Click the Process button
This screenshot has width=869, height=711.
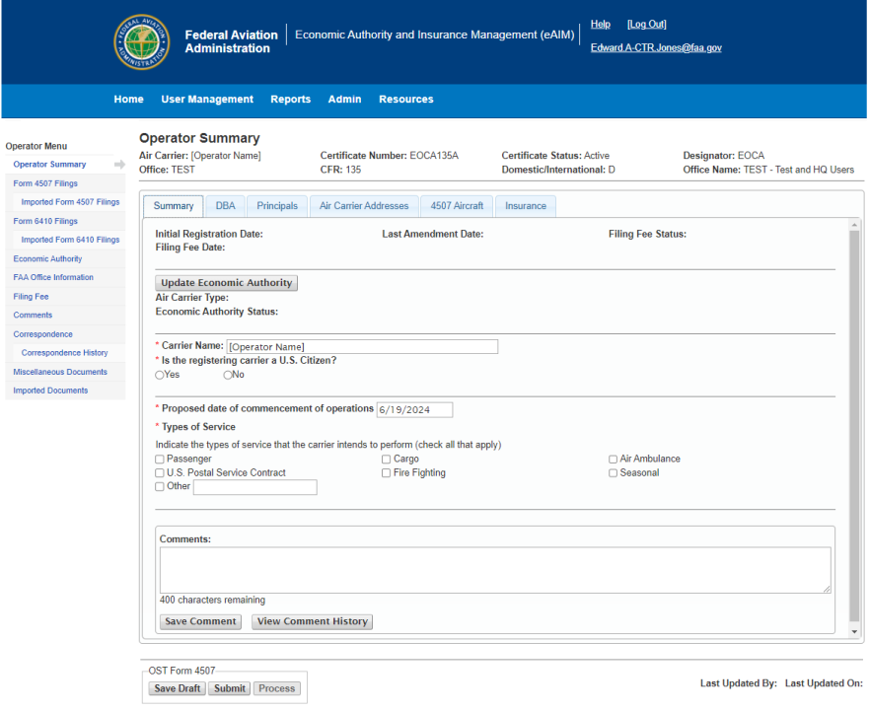coord(276,689)
